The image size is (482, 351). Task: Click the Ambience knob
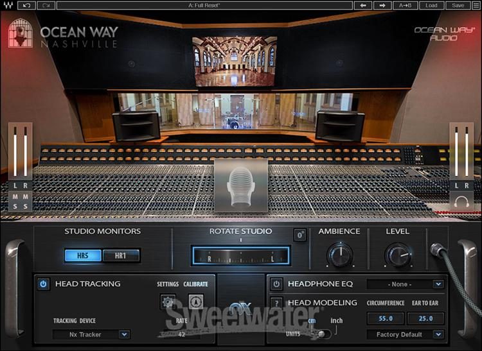[x=340, y=255]
